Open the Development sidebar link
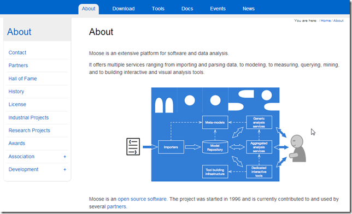The image size is (352, 214). pos(24,169)
